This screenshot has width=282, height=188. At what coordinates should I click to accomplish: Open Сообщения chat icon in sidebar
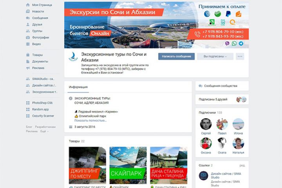tap(28, 18)
